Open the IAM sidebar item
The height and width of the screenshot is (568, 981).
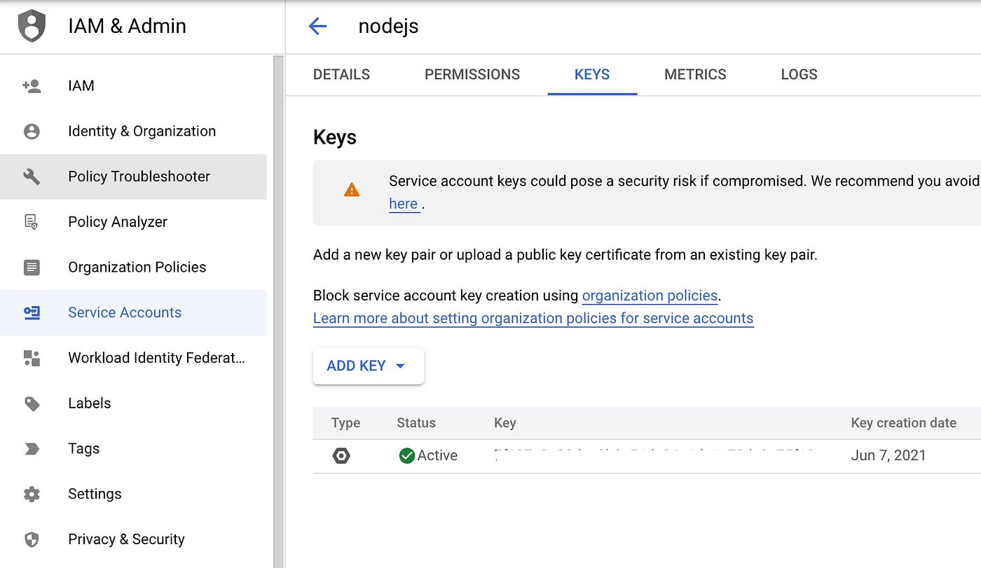pos(133,86)
